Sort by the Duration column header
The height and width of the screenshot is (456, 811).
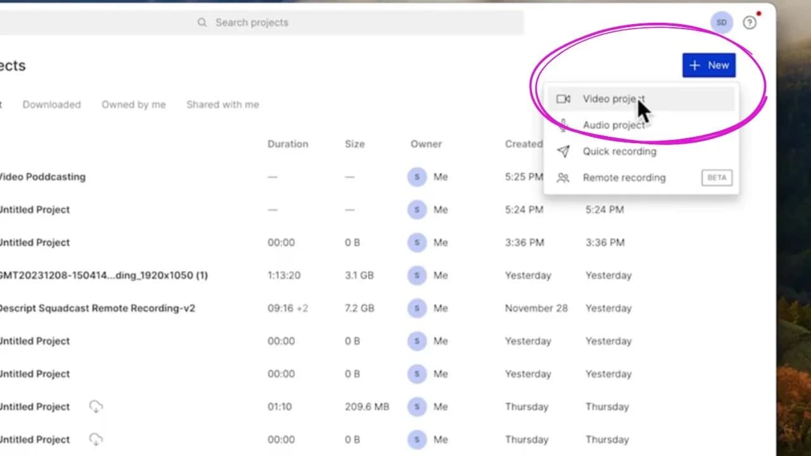point(288,144)
